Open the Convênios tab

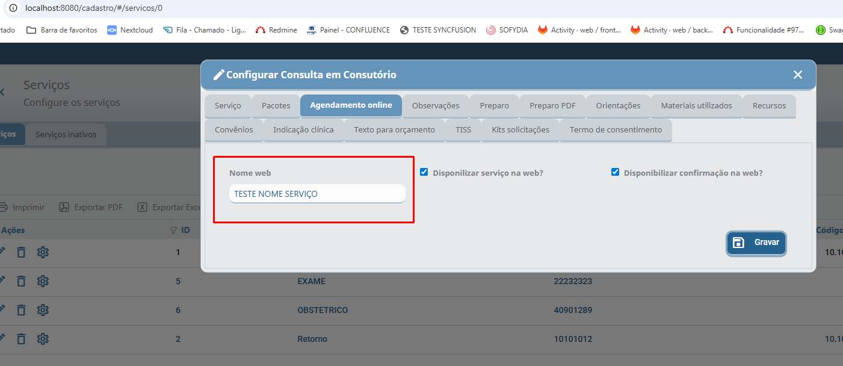[233, 129]
